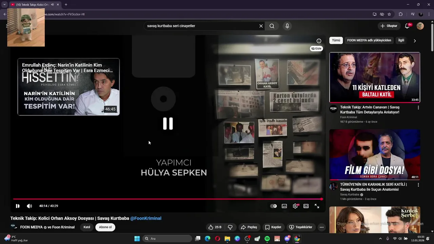Click the Katıl membership button
Image resolution: width=434 pixels, height=244 pixels.
[87, 227]
